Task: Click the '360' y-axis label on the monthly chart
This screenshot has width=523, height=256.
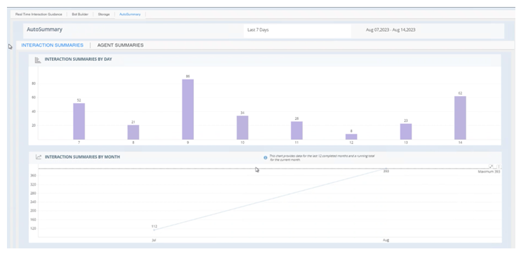Action: pos(33,175)
